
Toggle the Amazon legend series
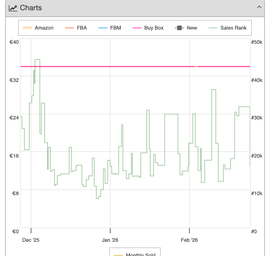click(38, 28)
